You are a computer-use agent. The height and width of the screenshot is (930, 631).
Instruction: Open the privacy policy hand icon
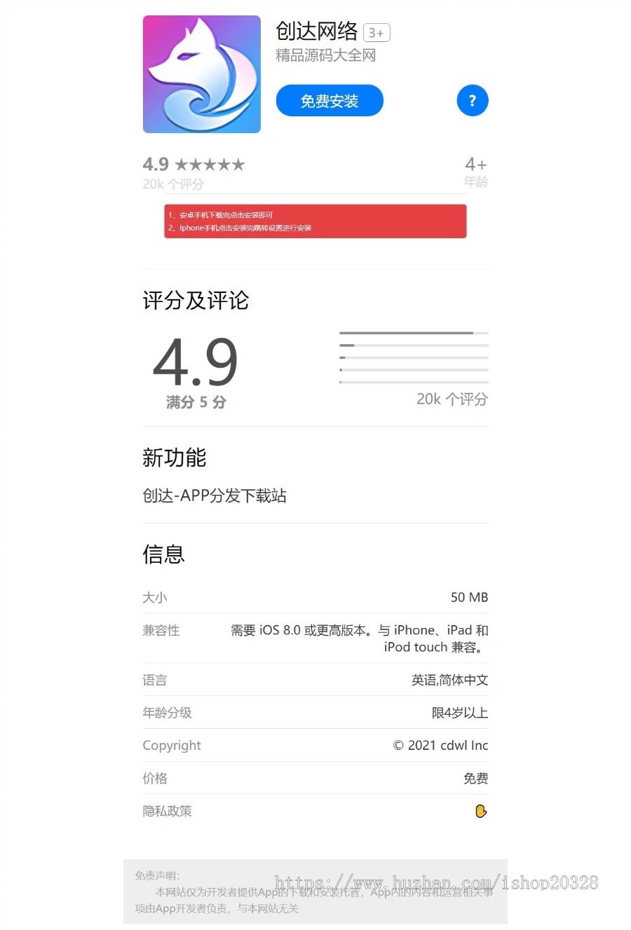(481, 811)
